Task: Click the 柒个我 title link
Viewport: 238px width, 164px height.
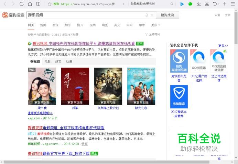Action: coord(42,108)
